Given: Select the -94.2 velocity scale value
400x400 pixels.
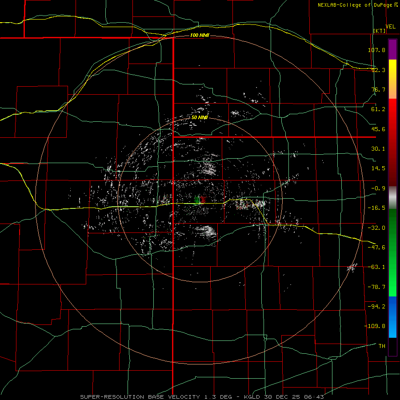Looking at the screenshot, I should click(376, 306).
